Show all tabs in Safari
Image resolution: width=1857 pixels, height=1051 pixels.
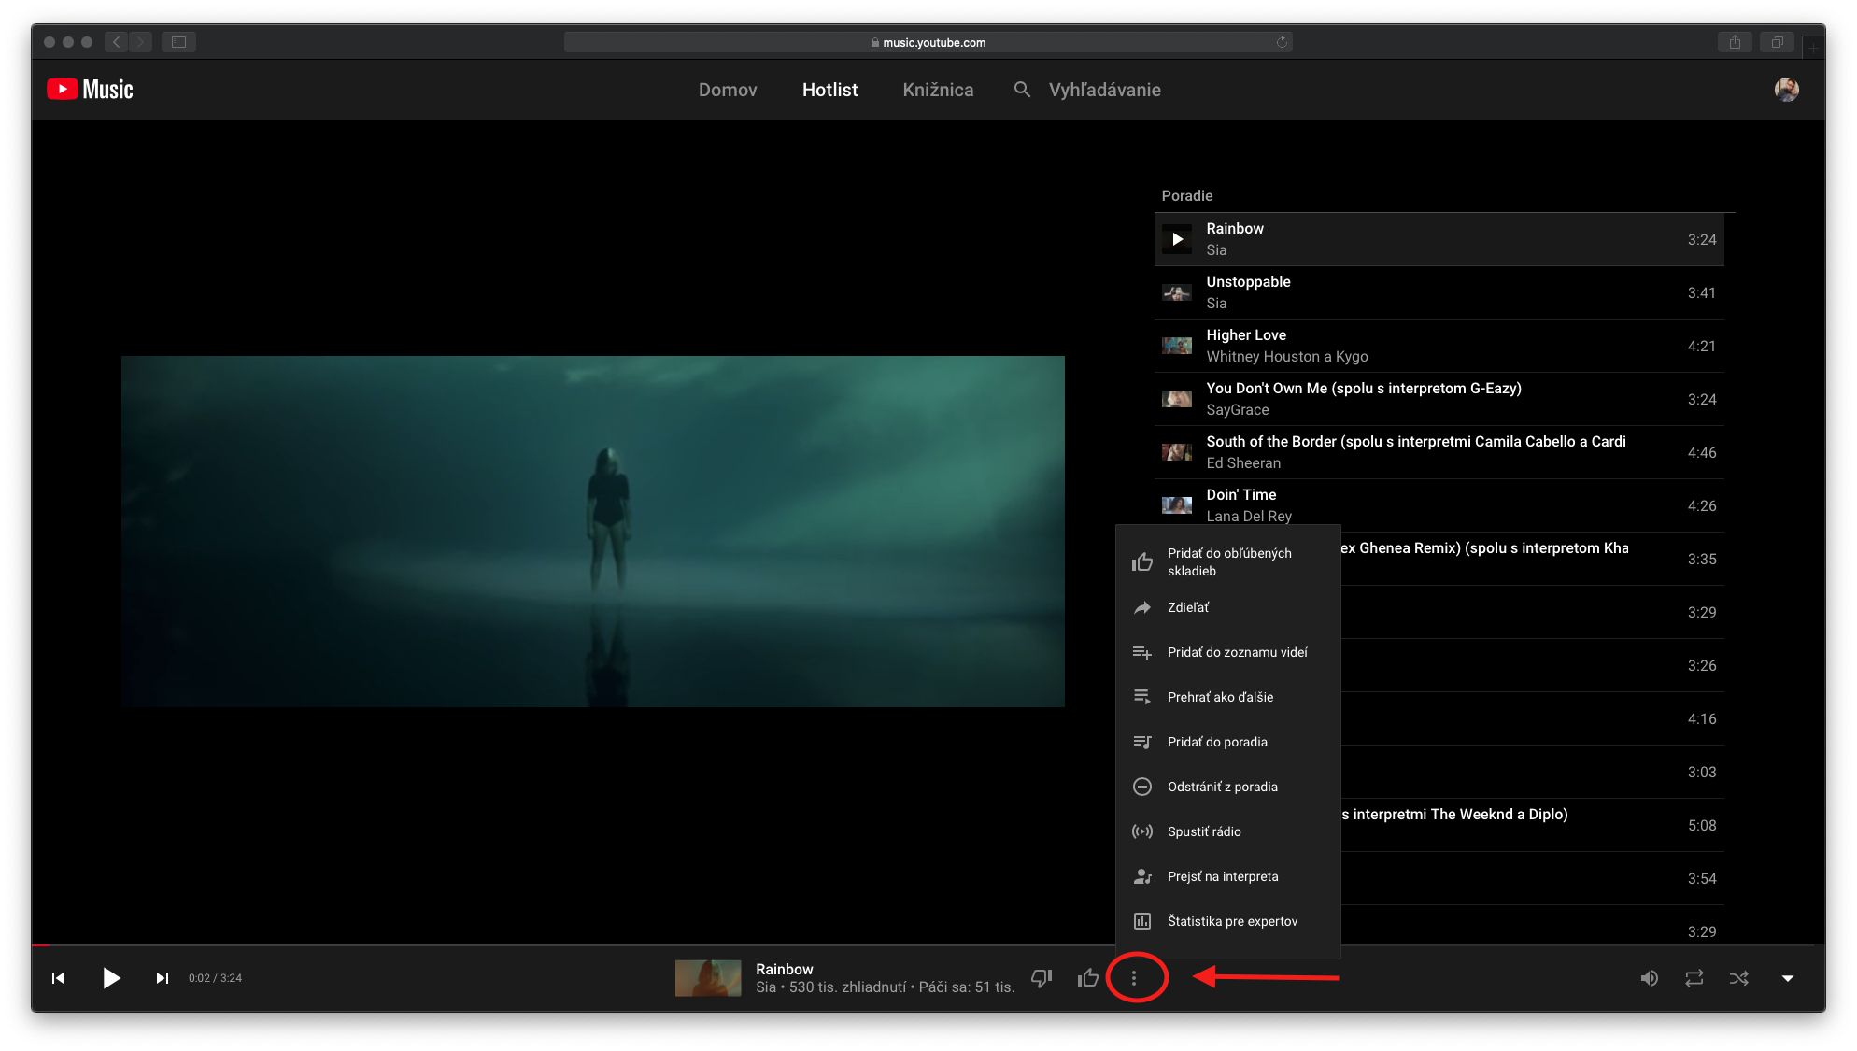(1778, 42)
